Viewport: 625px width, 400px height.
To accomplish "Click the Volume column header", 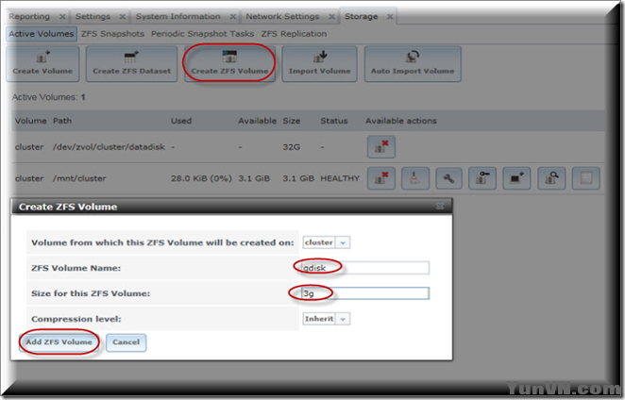I will tap(31, 121).
